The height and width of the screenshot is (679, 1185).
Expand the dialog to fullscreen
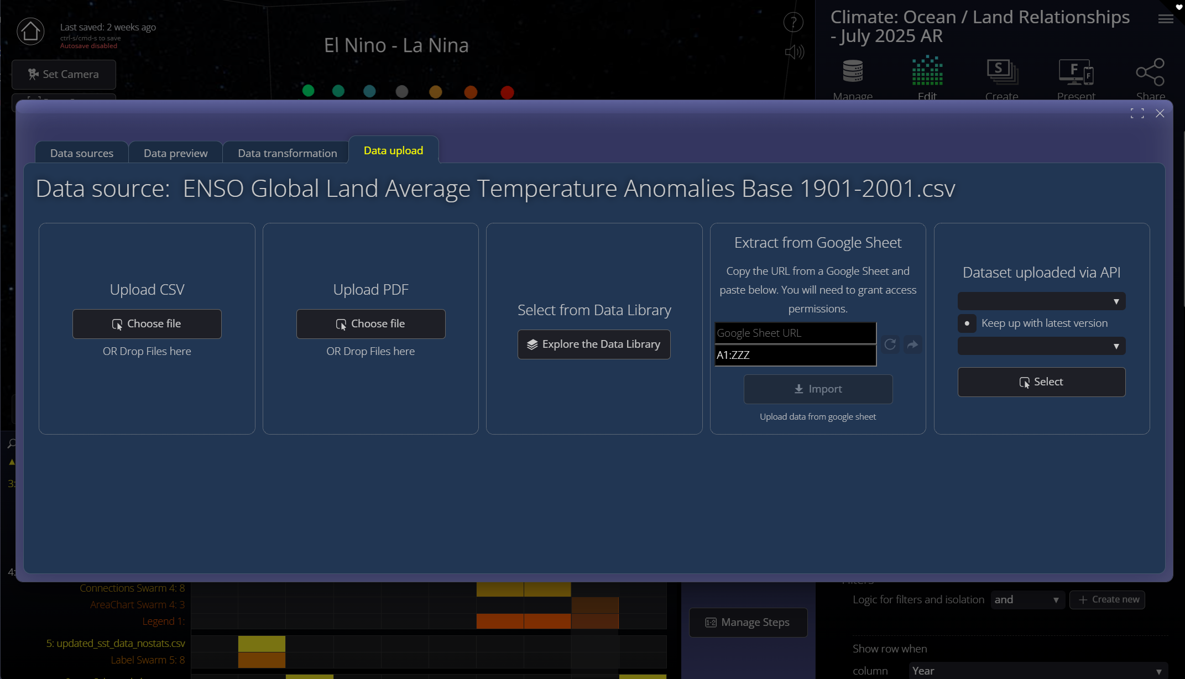point(1137,113)
